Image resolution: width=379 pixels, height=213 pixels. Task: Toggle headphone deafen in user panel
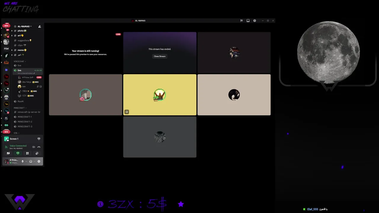click(30, 162)
